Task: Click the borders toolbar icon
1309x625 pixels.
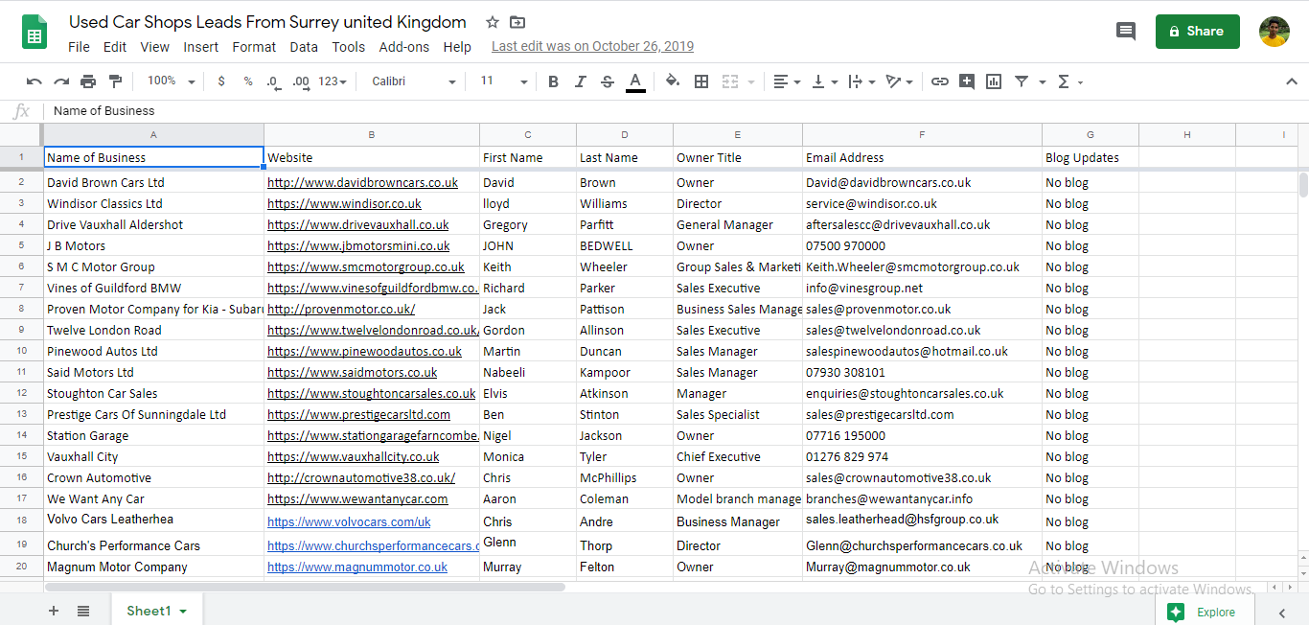Action: pos(701,81)
